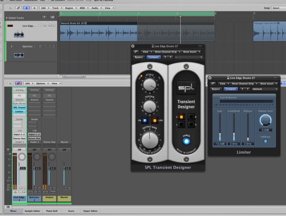Open #default preset dropdown in Limiter
This screenshot has height=216, width=286.
point(265,89)
